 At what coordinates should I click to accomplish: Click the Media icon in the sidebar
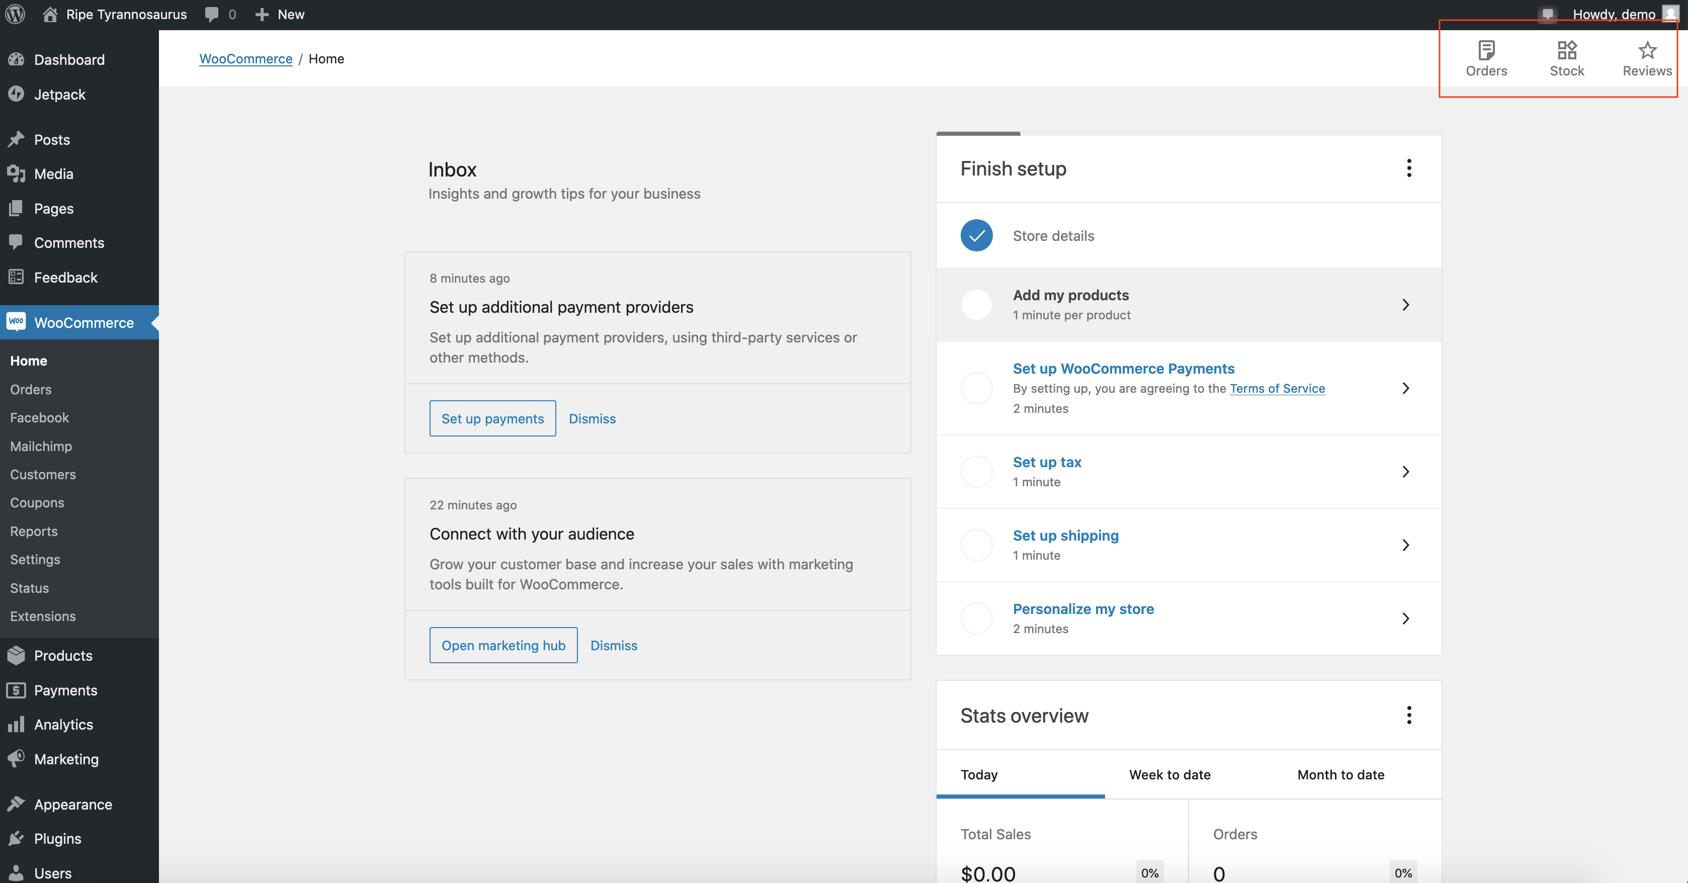pos(17,173)
